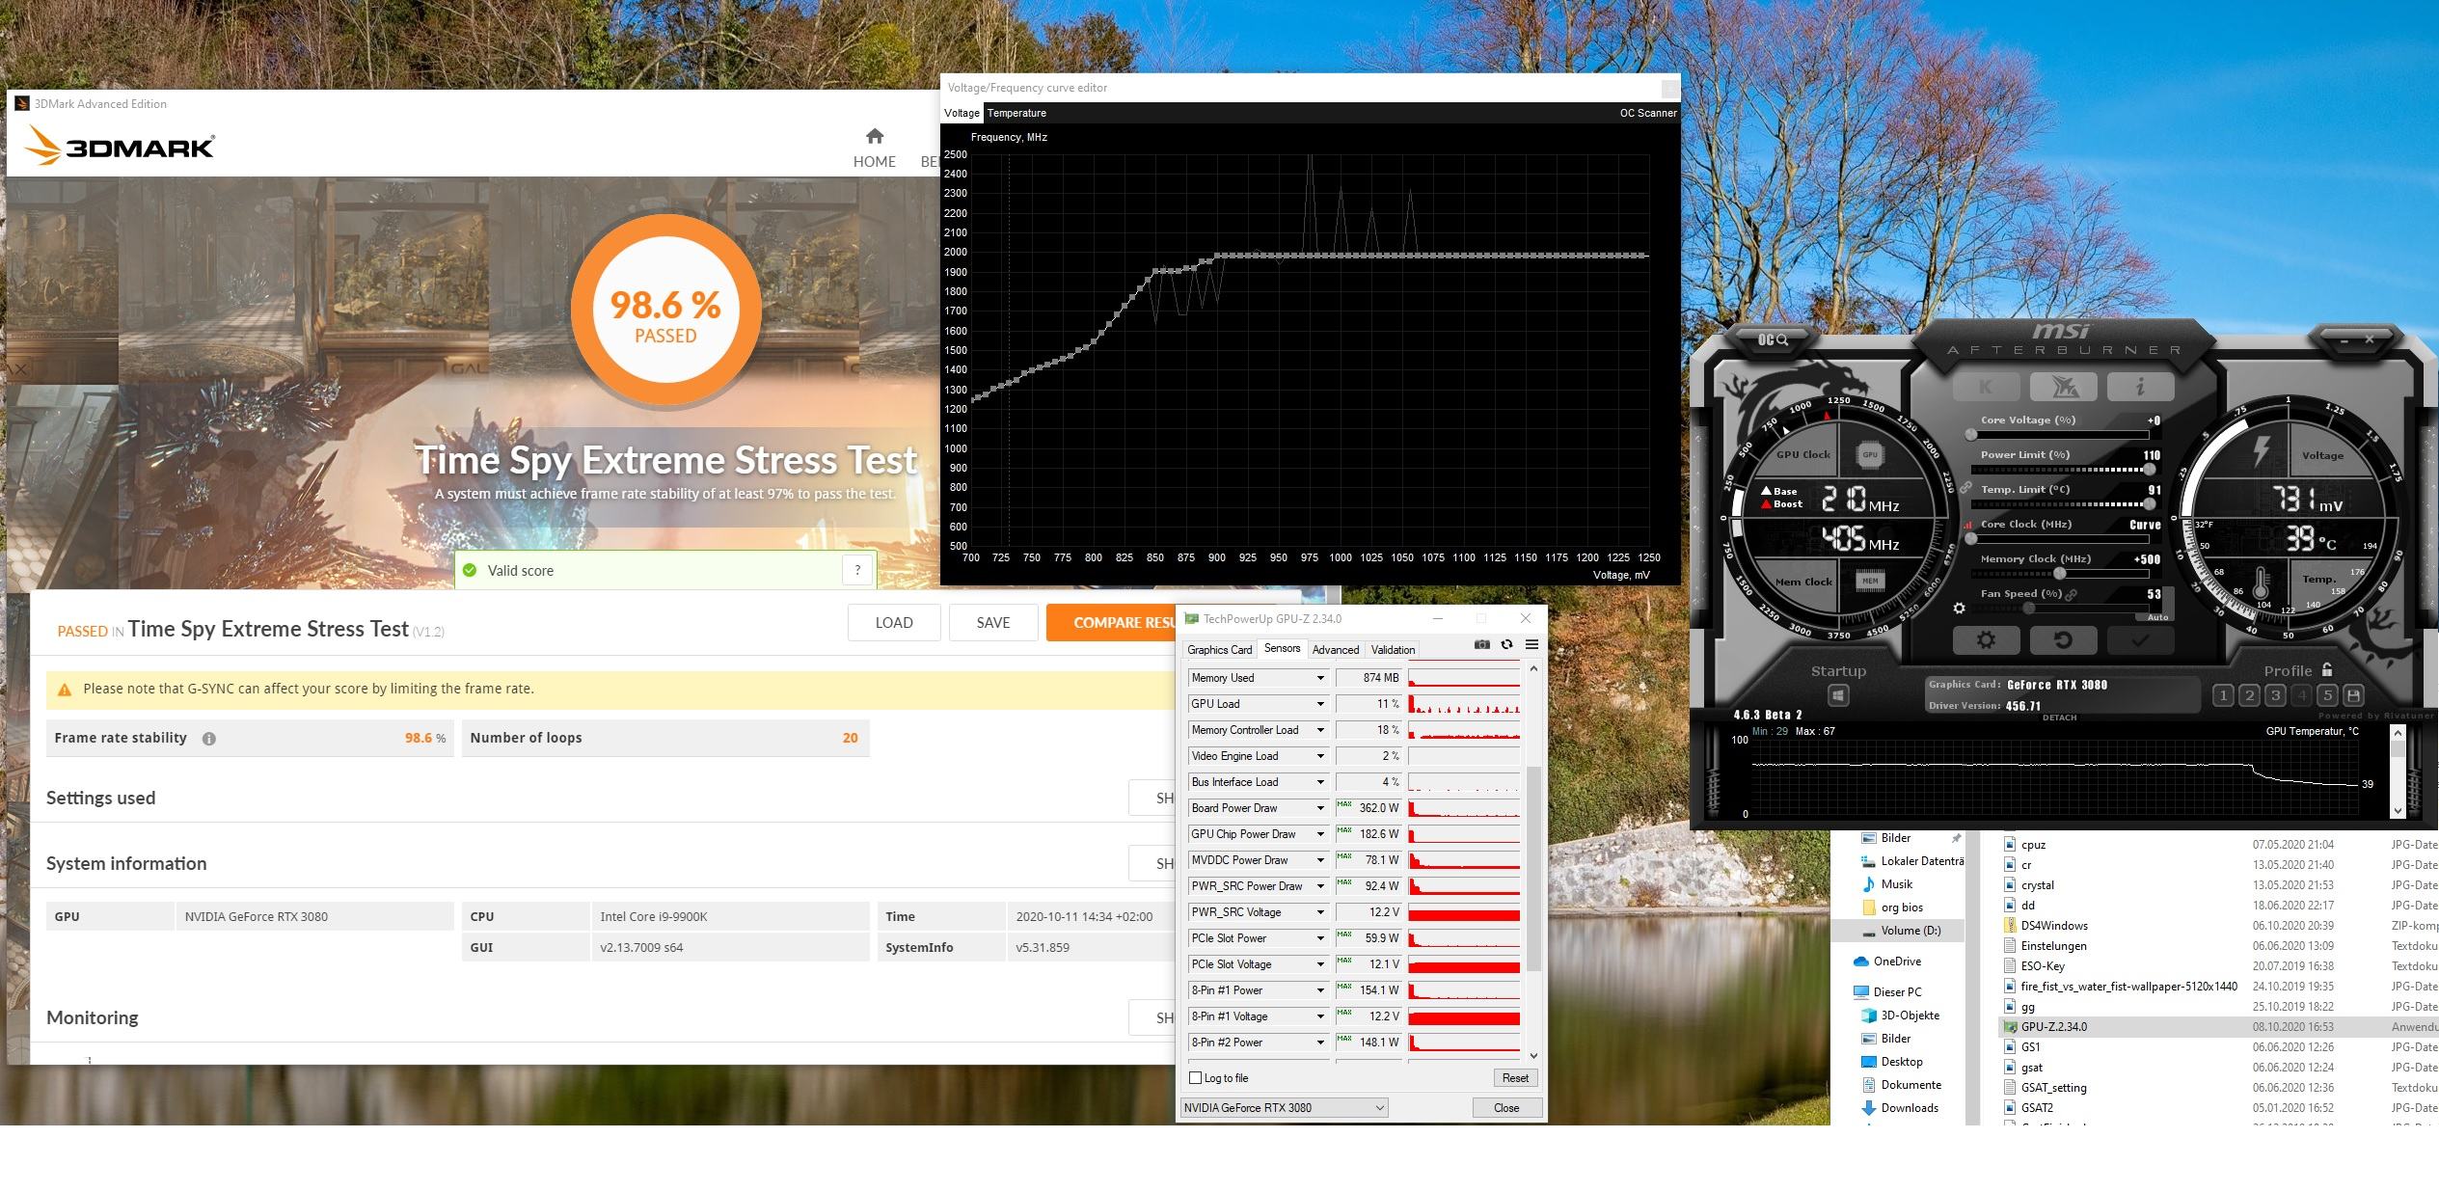Select Afterburner profile slot 3

[2275, 694]
